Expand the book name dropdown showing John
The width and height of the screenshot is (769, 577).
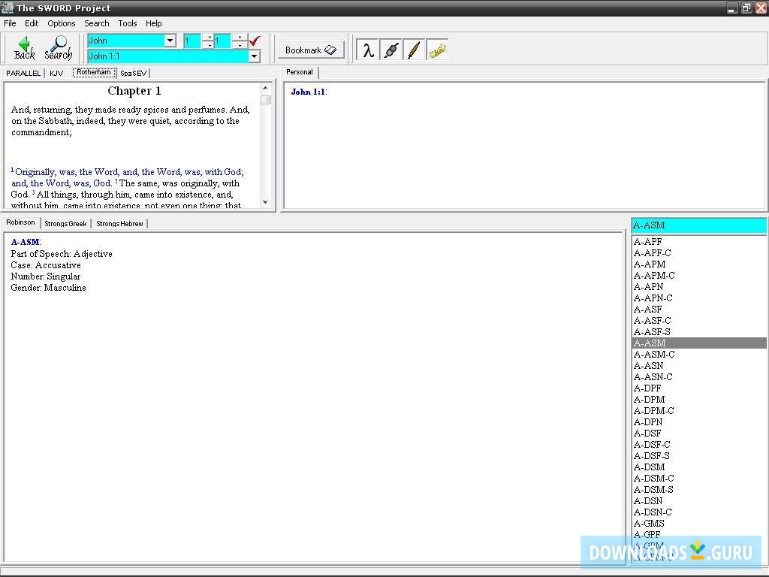[170, 41]
